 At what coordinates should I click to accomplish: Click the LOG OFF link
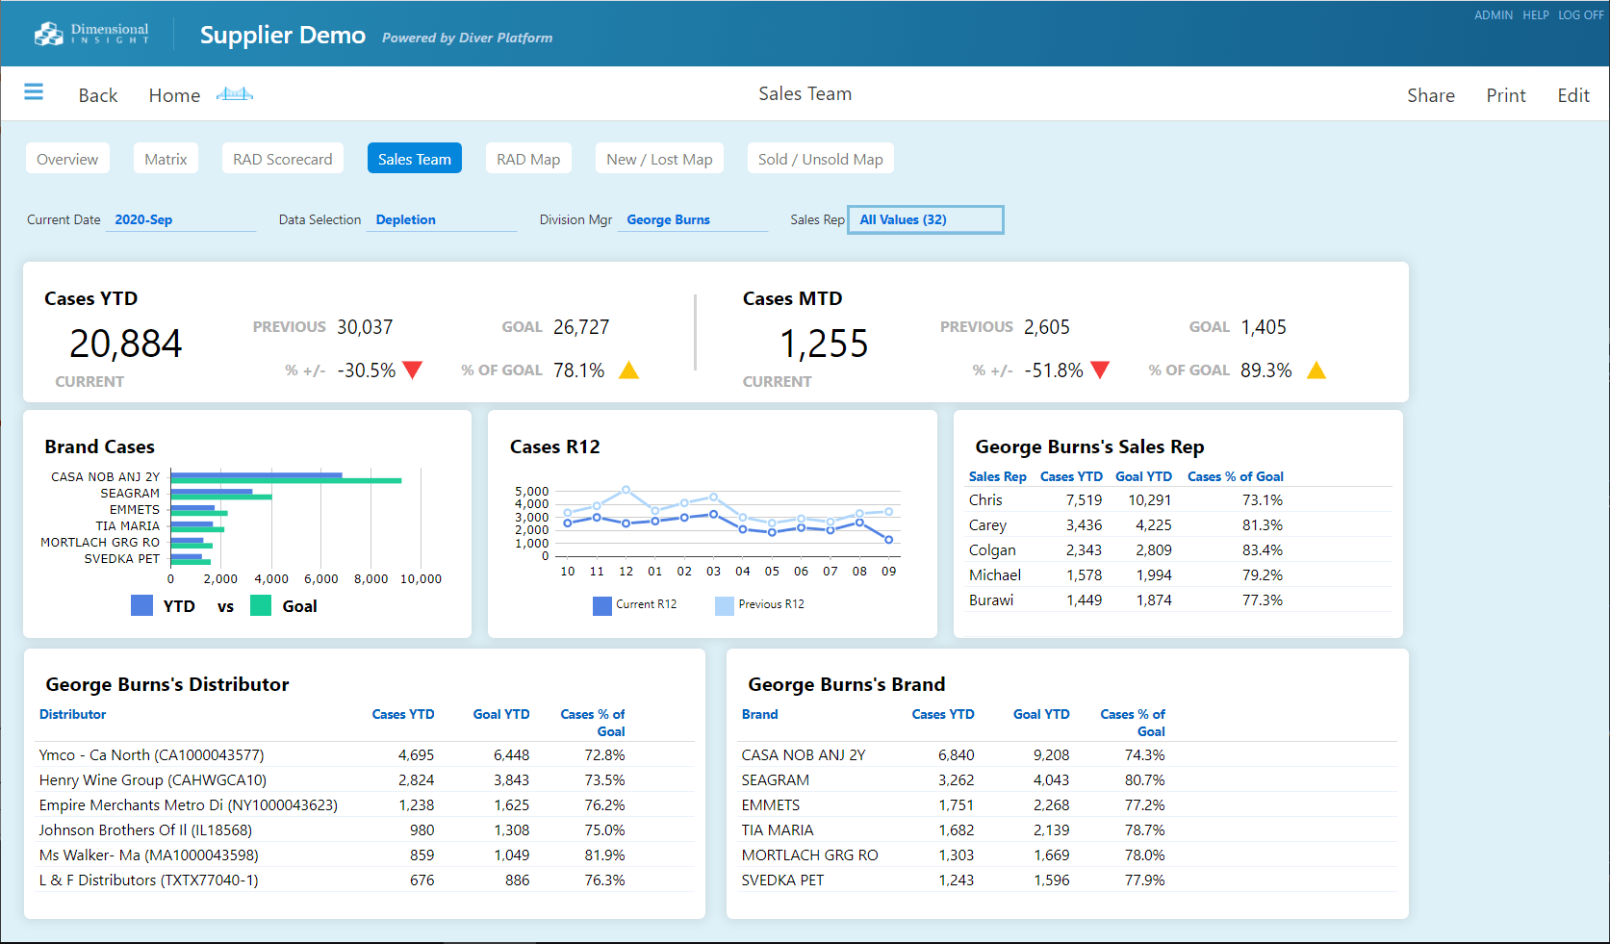1580,15
